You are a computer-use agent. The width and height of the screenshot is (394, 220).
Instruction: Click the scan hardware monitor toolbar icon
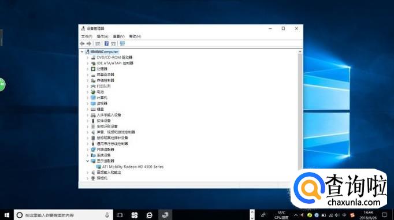coord(122,44)
